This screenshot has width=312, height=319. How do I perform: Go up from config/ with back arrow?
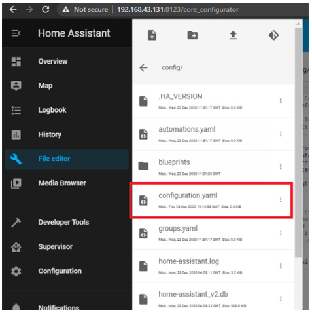(143, 67)
